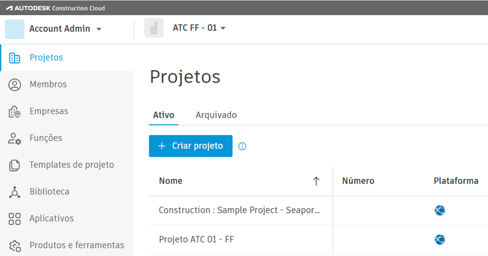Viewport: 488px width, 256px height.
Task: Click the Produtos e ferramentas gear icon
Action: point(15,245)
